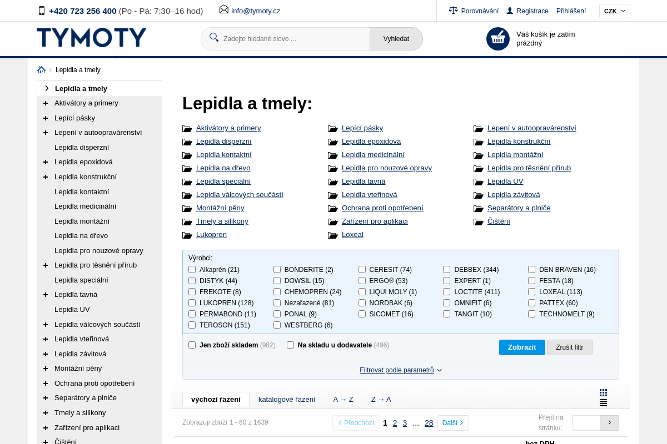Click the Přejít na stránku input
Viewport: 667px width, 444px height.
click(586, 423)
